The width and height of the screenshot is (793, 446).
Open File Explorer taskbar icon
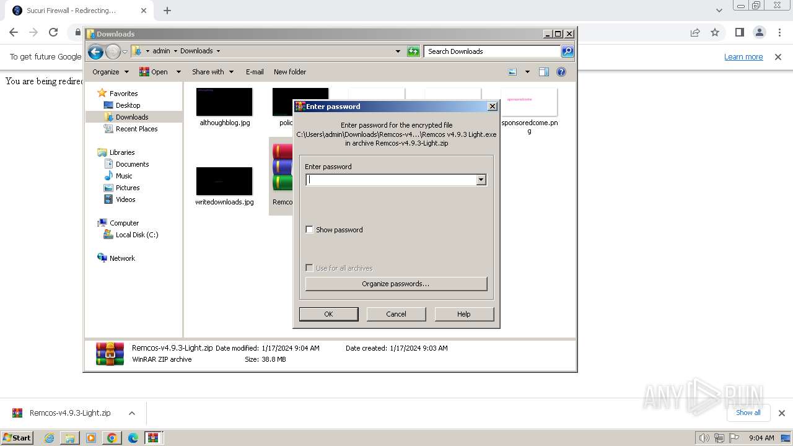coord(70,438)
